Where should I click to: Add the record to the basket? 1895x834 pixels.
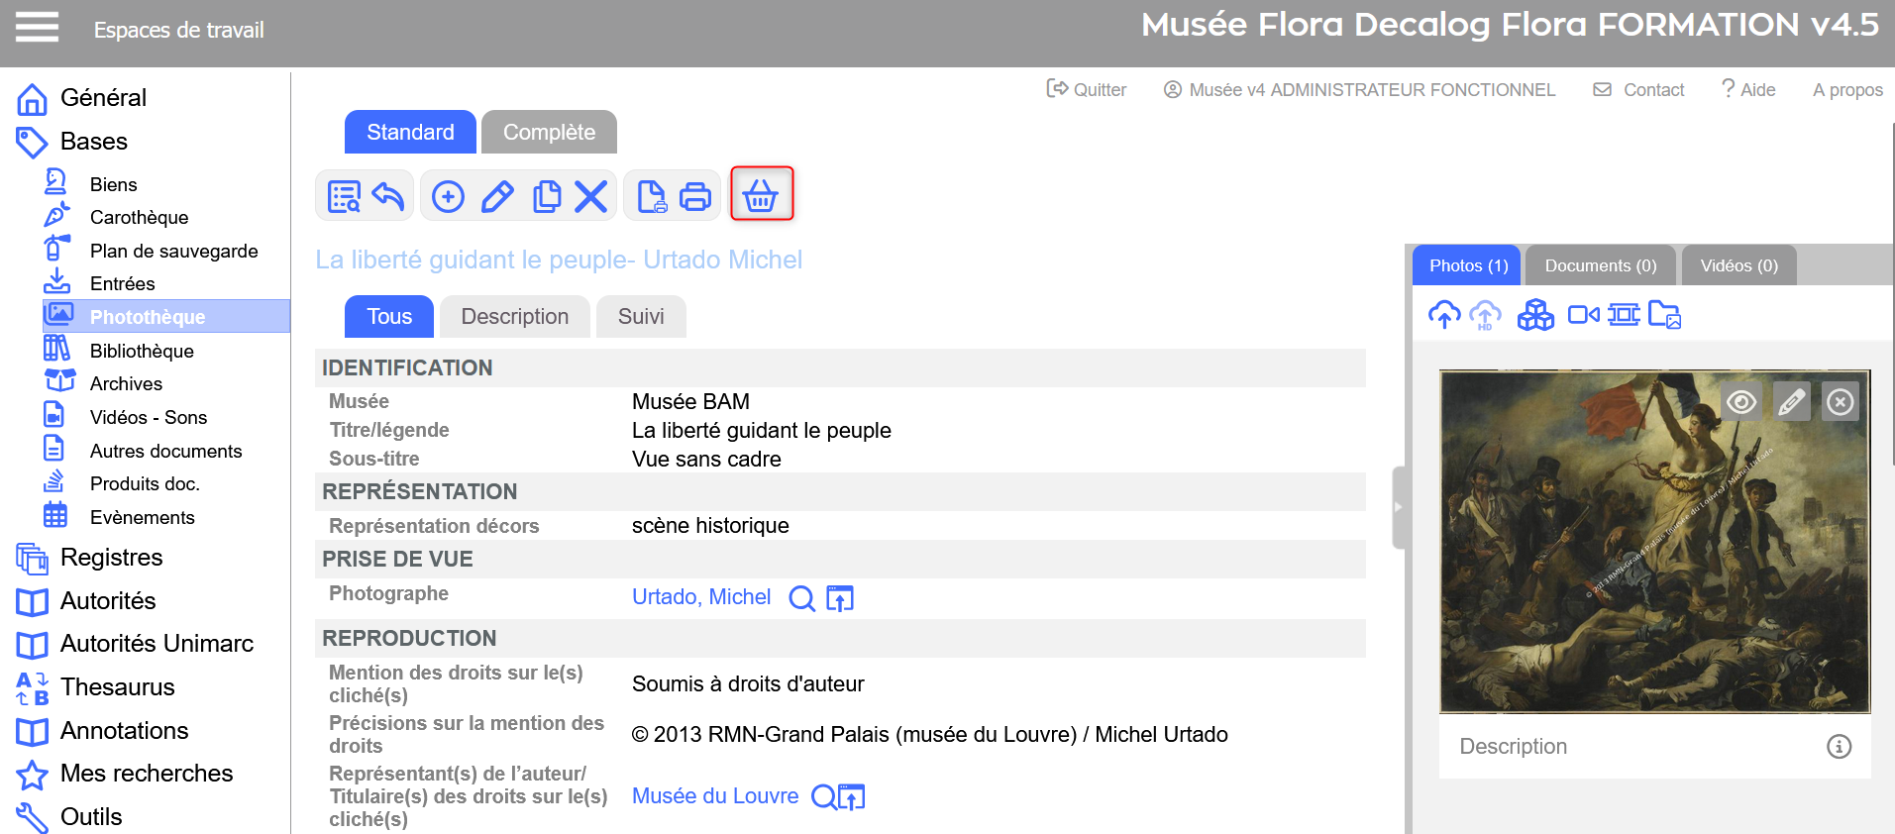click(761, 195)
